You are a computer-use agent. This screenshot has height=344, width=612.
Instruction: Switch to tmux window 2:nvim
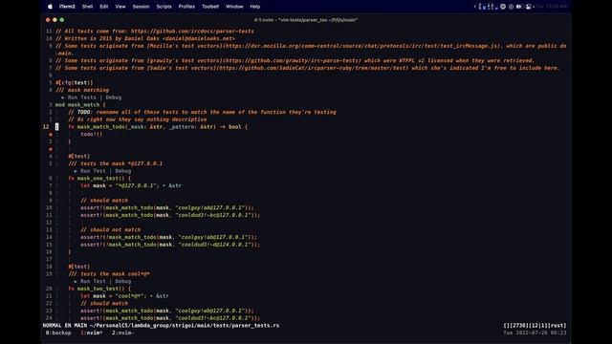123,333
